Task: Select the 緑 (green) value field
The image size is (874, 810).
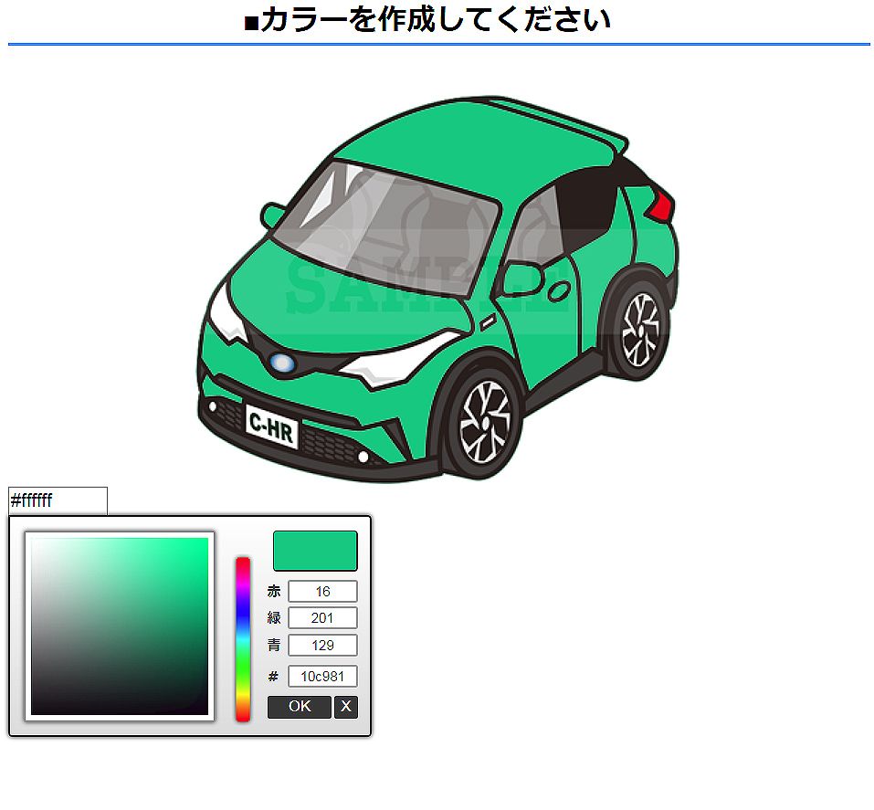Action: pyautogui.click(x=322, y=618)
